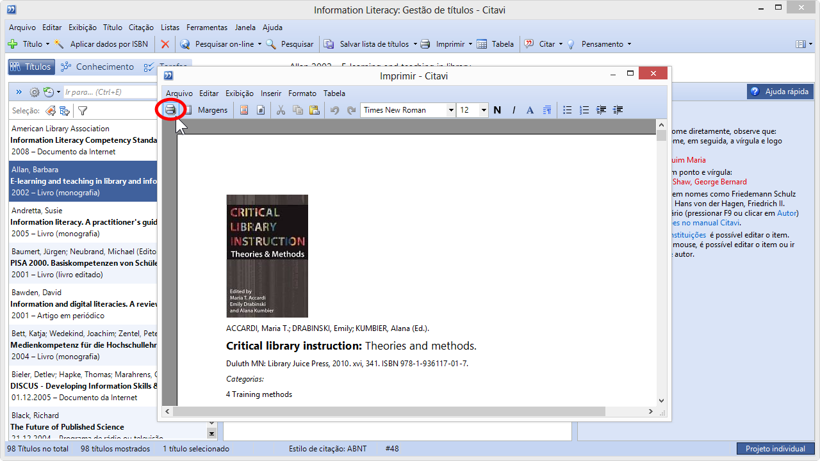The height and width of the screenshot is (461, 820).
Task: Open the font color A tool
Action: [530, 110]
